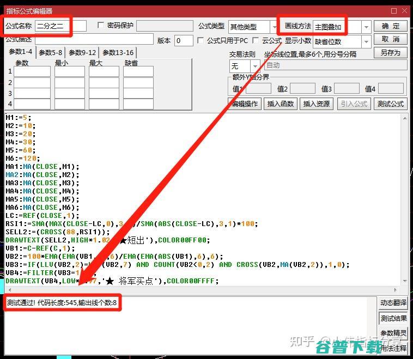The height and width of the screenshot is (359, 413).
Task: Click the code line MA2:MA(CLOSE,M2);
Action: 42,175
